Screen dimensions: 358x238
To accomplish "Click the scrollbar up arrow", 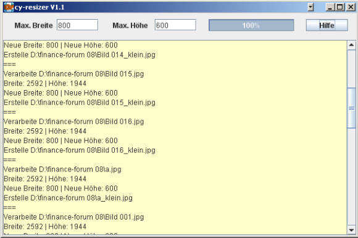I will [351, 45].
